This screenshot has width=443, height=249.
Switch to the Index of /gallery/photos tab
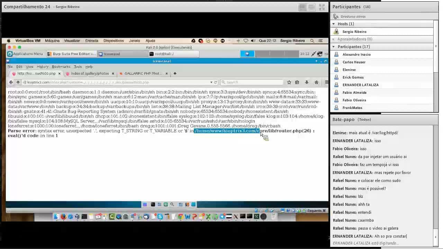pyautogui.click(x=90, y=73)
